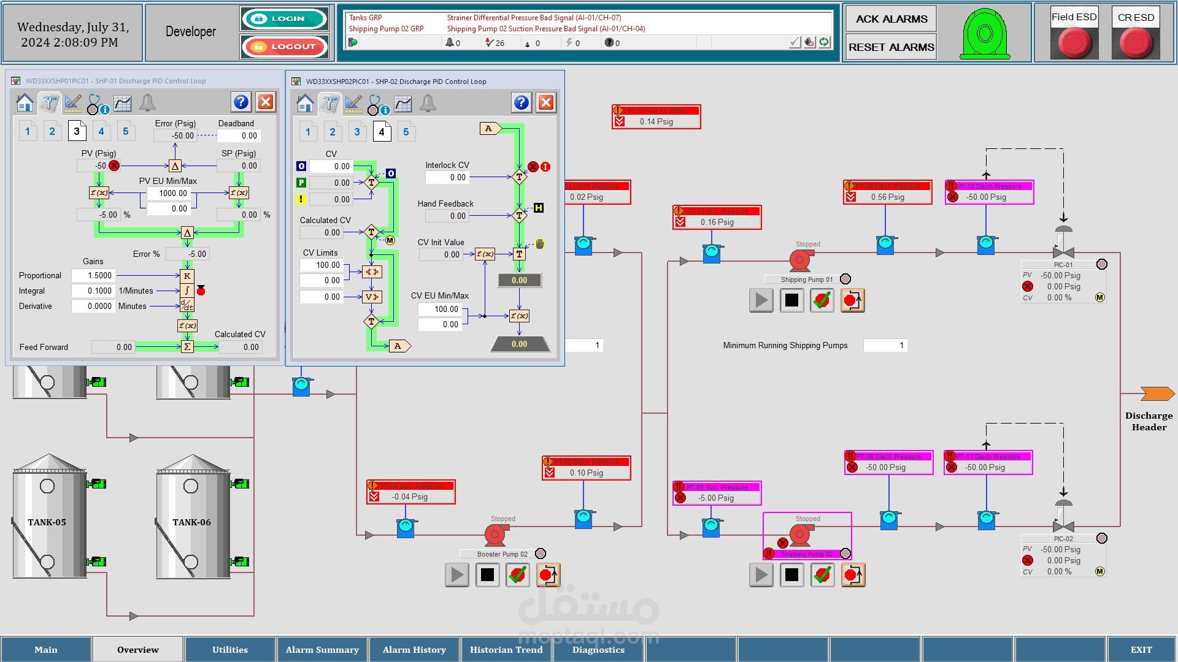
Task: Stop Booster Pump 02 with stop button
Action: pos(487,575)
